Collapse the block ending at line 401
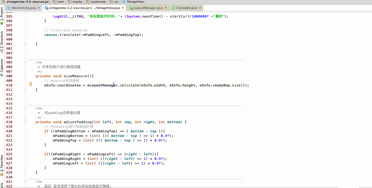Image resolution: width=372 pixels, height=188 pixels. pos(26,44)
